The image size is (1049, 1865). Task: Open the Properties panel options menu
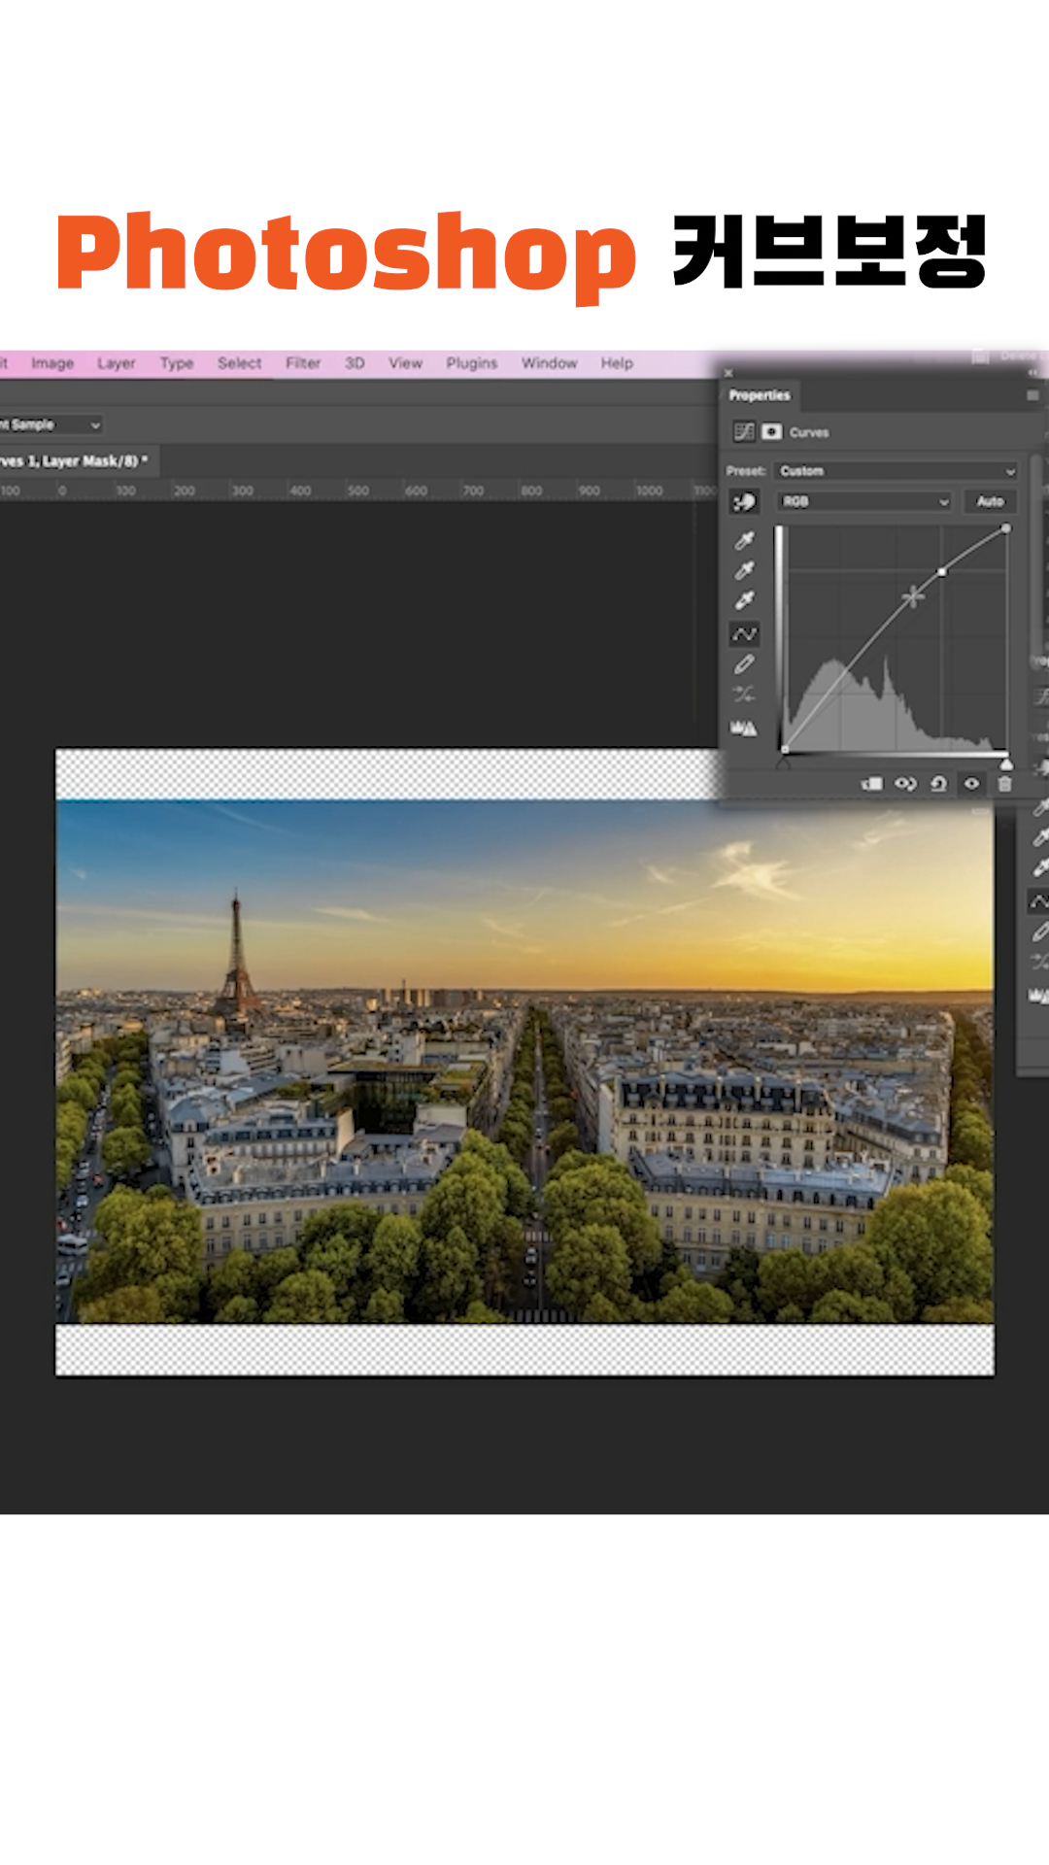pos(1032,395)
